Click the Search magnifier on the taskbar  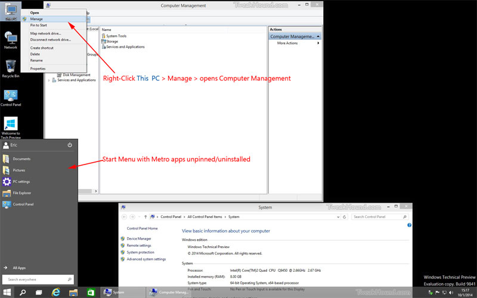[x=23, y=293]
